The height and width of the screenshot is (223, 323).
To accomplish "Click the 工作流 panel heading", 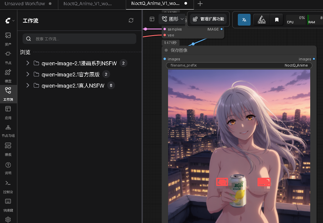I will coord(30,21).
